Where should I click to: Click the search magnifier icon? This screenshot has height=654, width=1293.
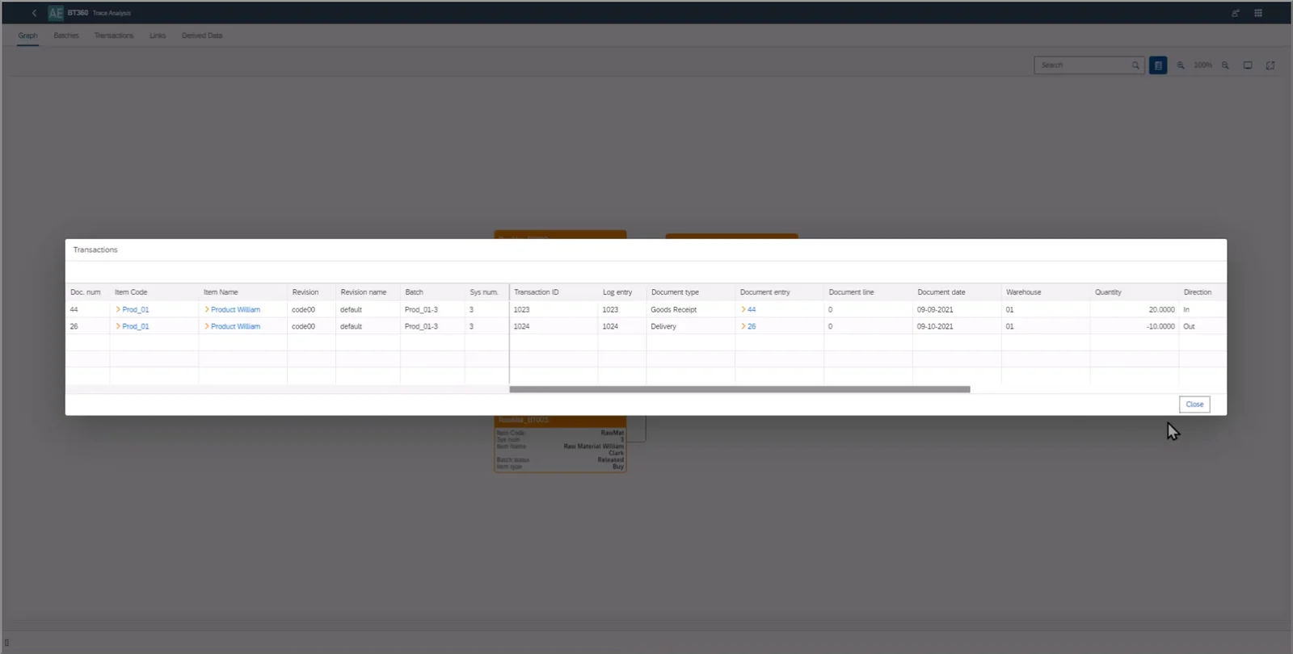[1135, 65]
